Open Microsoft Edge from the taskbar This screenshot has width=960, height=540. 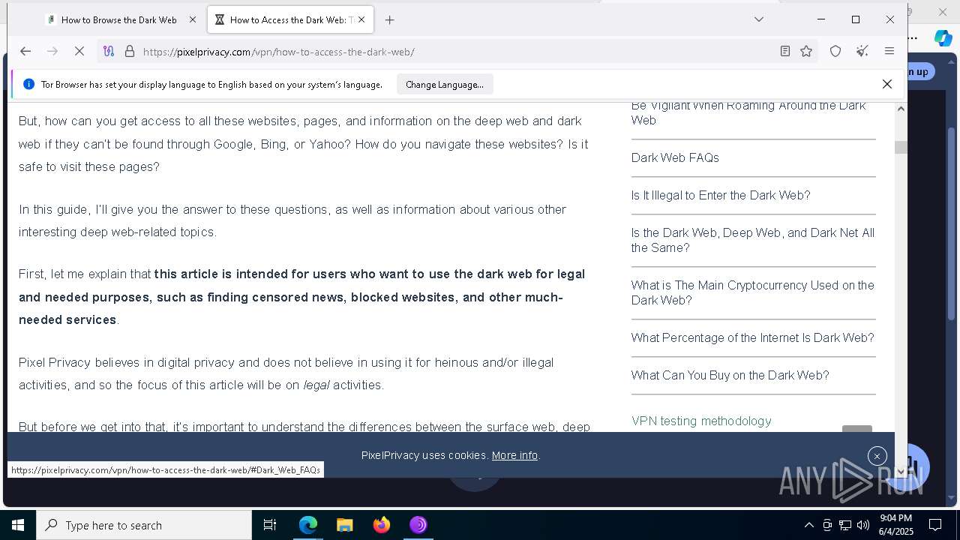click(x=307, y=525)
